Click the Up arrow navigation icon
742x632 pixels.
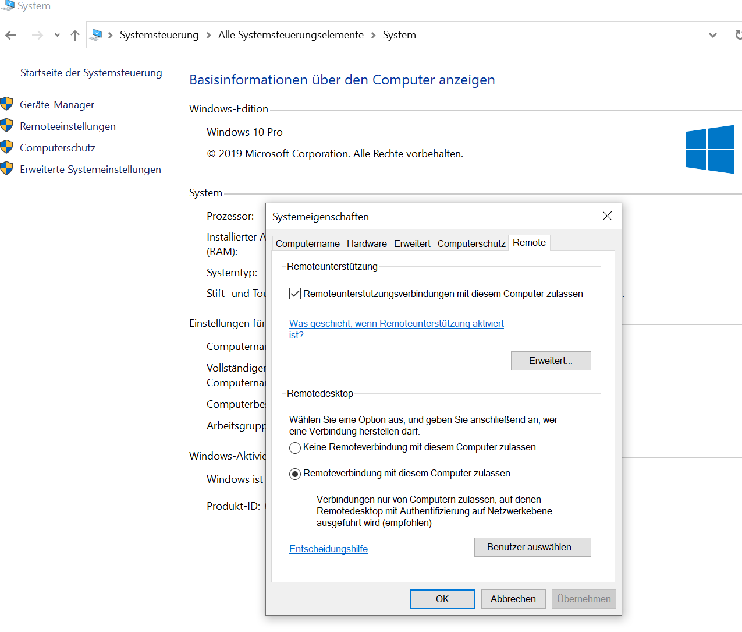click(75, 36)
